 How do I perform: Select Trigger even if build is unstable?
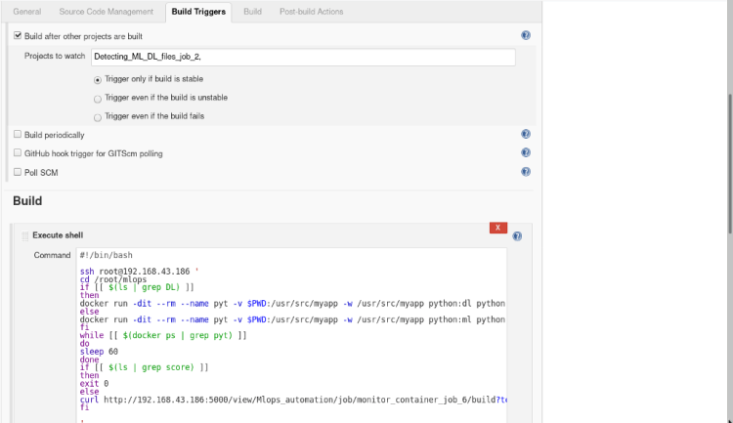point(97,98)
